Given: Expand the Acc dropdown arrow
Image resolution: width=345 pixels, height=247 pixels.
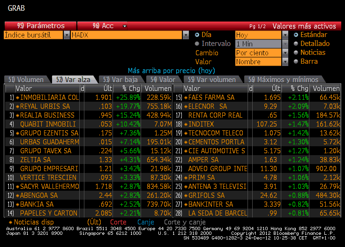Looking at the screenshot, I should click(x=125, y=26).
